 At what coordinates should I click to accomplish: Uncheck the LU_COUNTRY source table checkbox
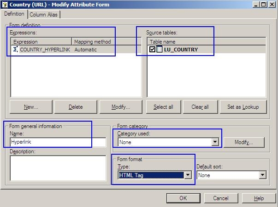click(152, 50)
